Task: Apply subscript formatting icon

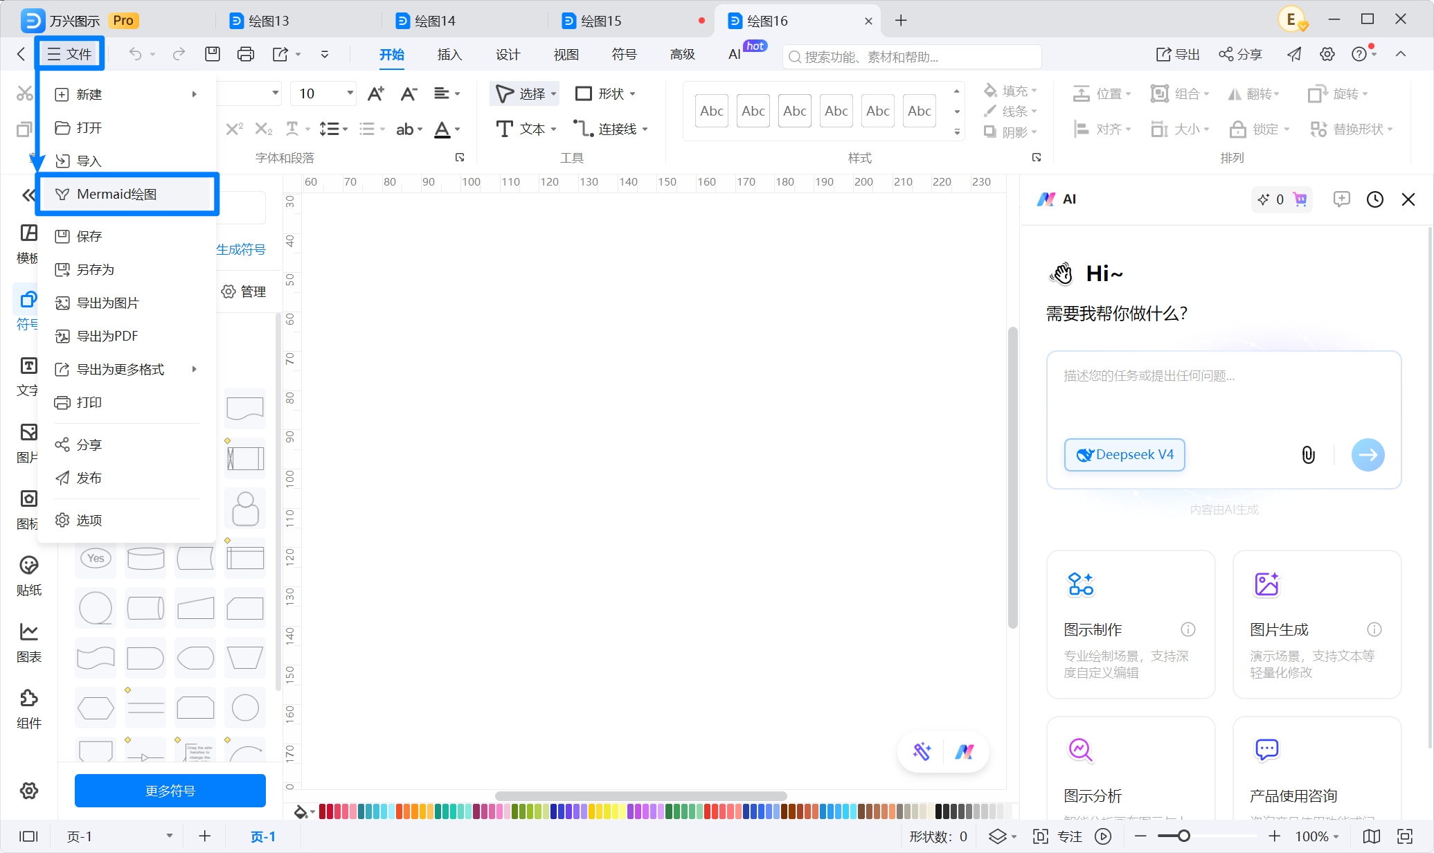Action: coord(263,129)
